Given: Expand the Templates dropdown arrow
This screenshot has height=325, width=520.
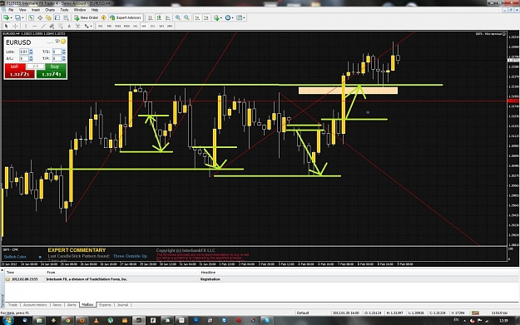Looking at the screenshot, I should [244, 18].
